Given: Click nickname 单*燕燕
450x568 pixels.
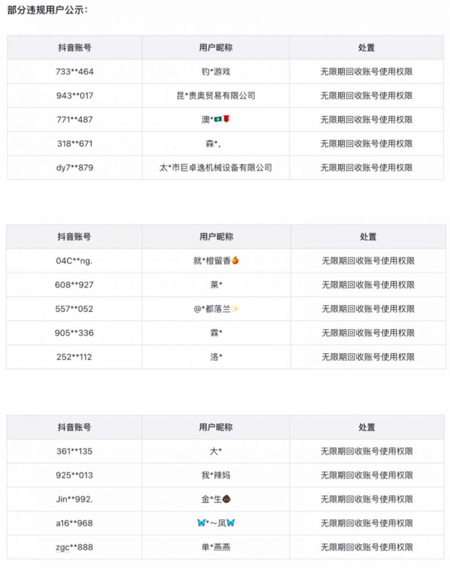Looking at the screenshot, I should [216, 547].
